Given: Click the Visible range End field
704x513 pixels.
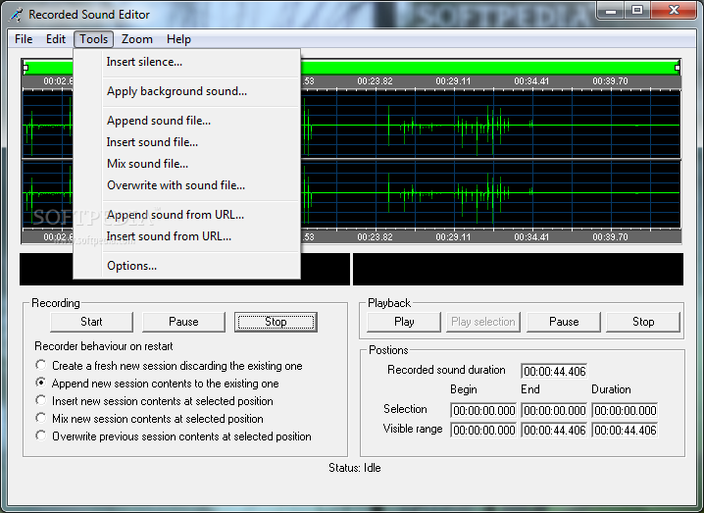Looking at the screenshot, I should [x=555, y=431].
